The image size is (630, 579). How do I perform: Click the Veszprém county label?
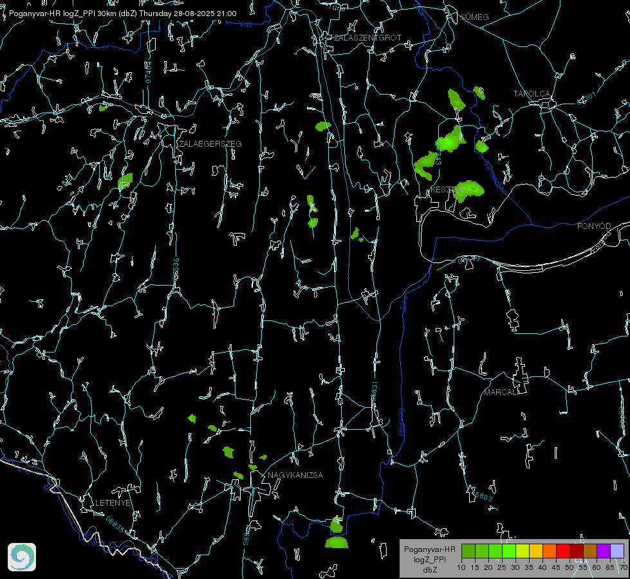tap(494, 176)
